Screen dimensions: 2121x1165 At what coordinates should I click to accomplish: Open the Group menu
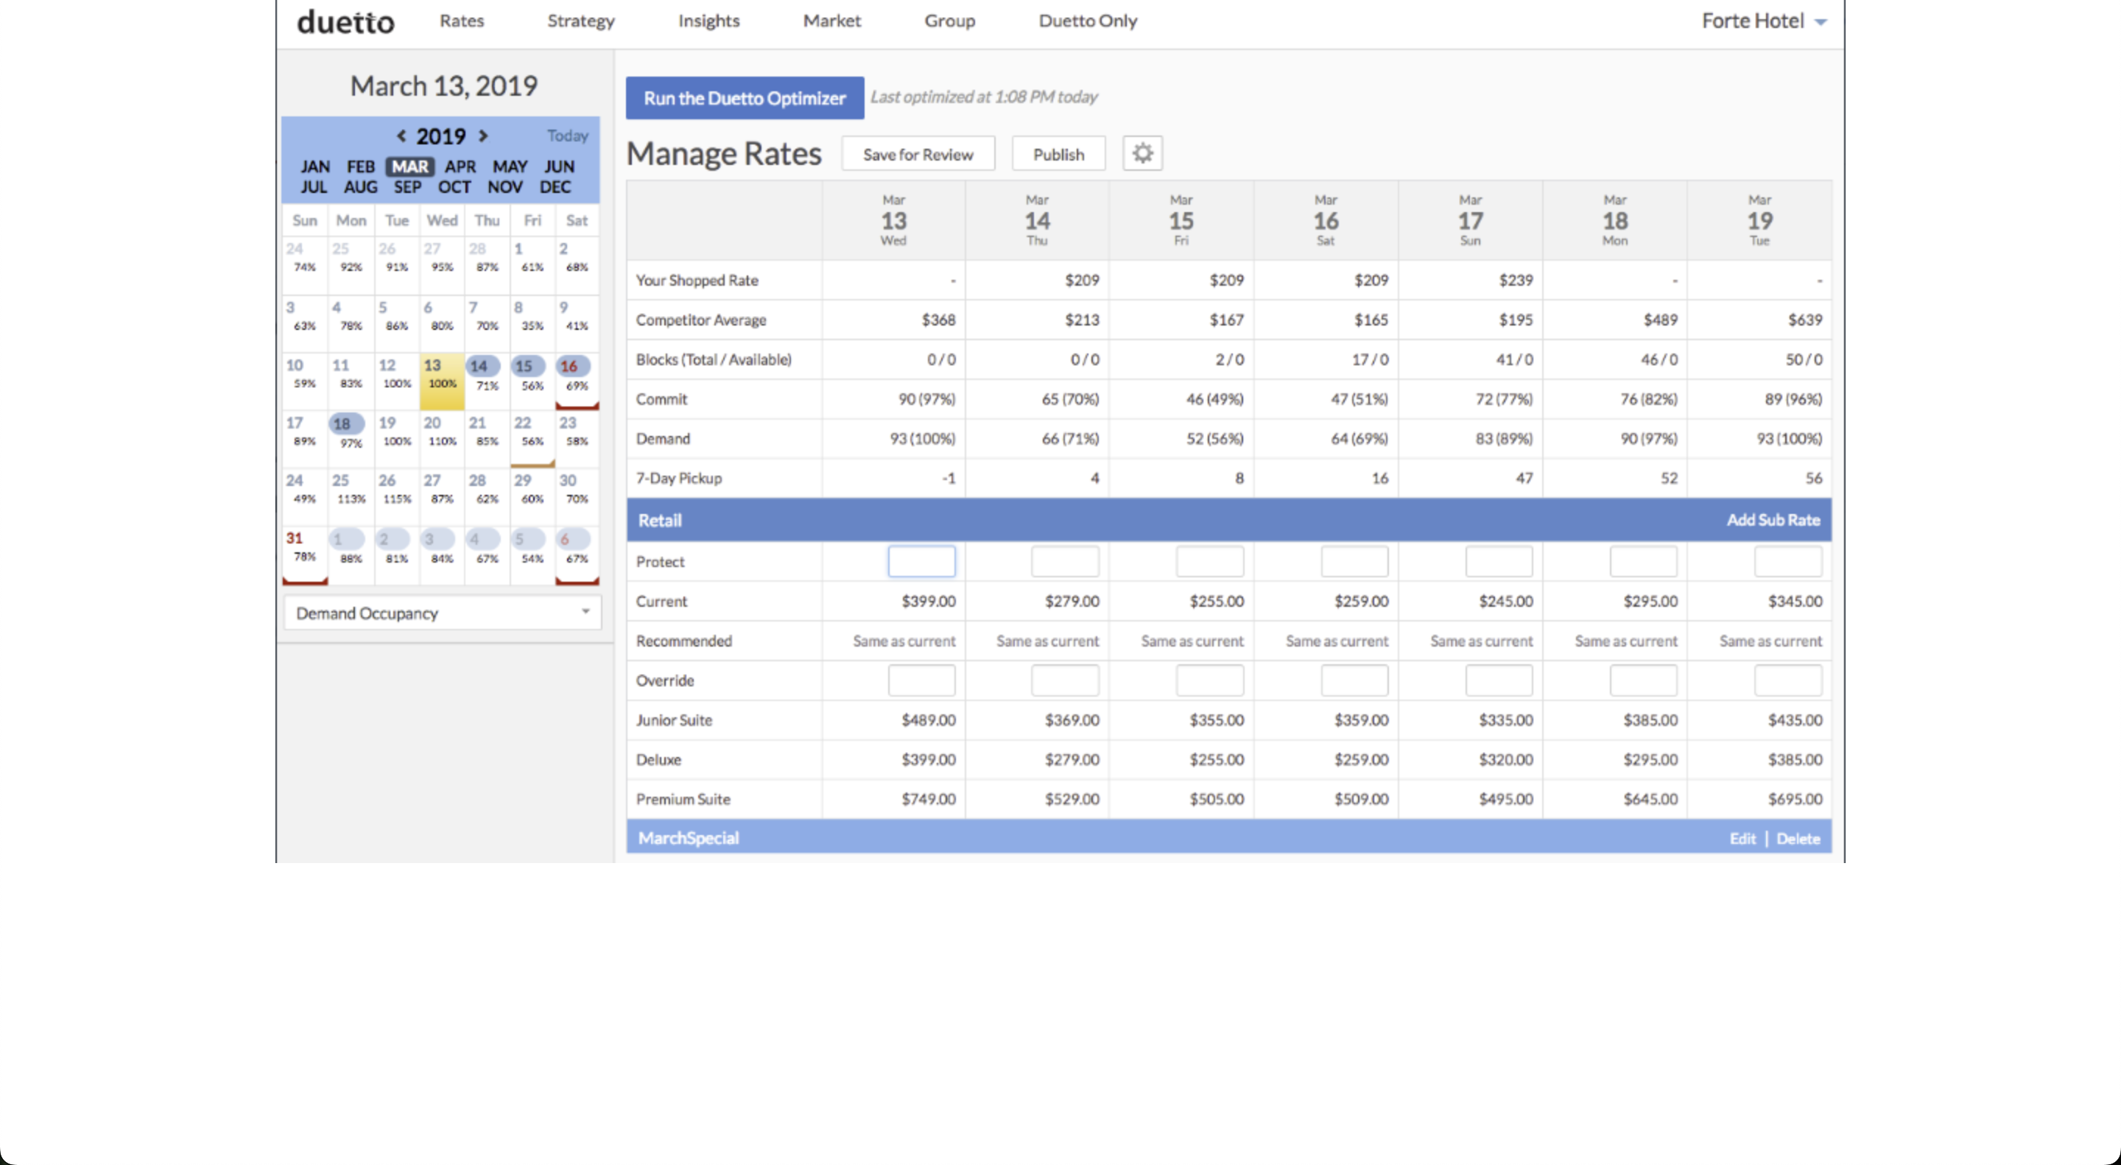point(949,21)
